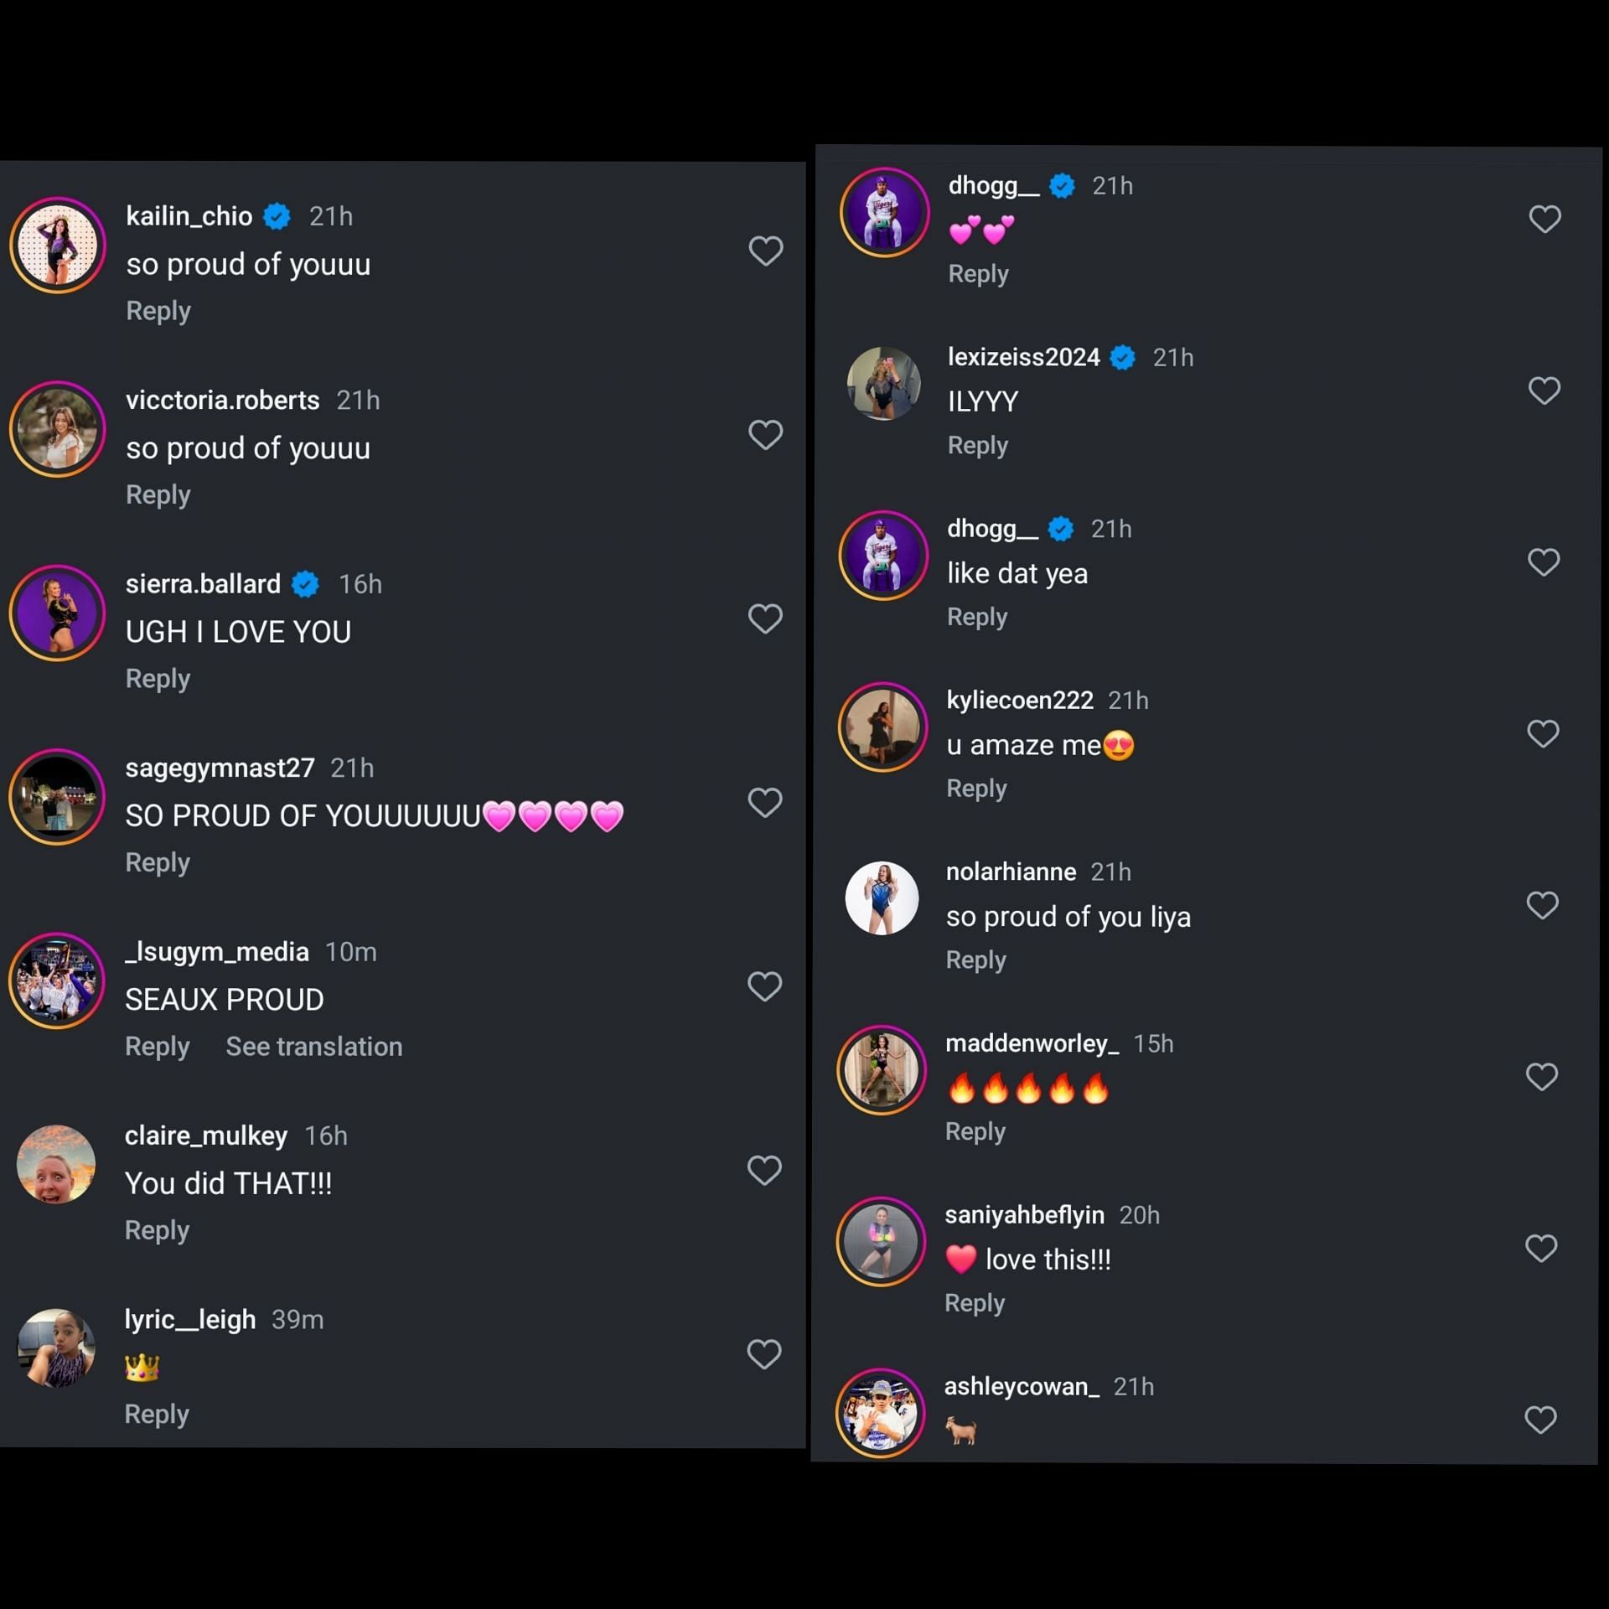
Task: Open the lexizeiss2024 username link
Action: point(1023,358)
